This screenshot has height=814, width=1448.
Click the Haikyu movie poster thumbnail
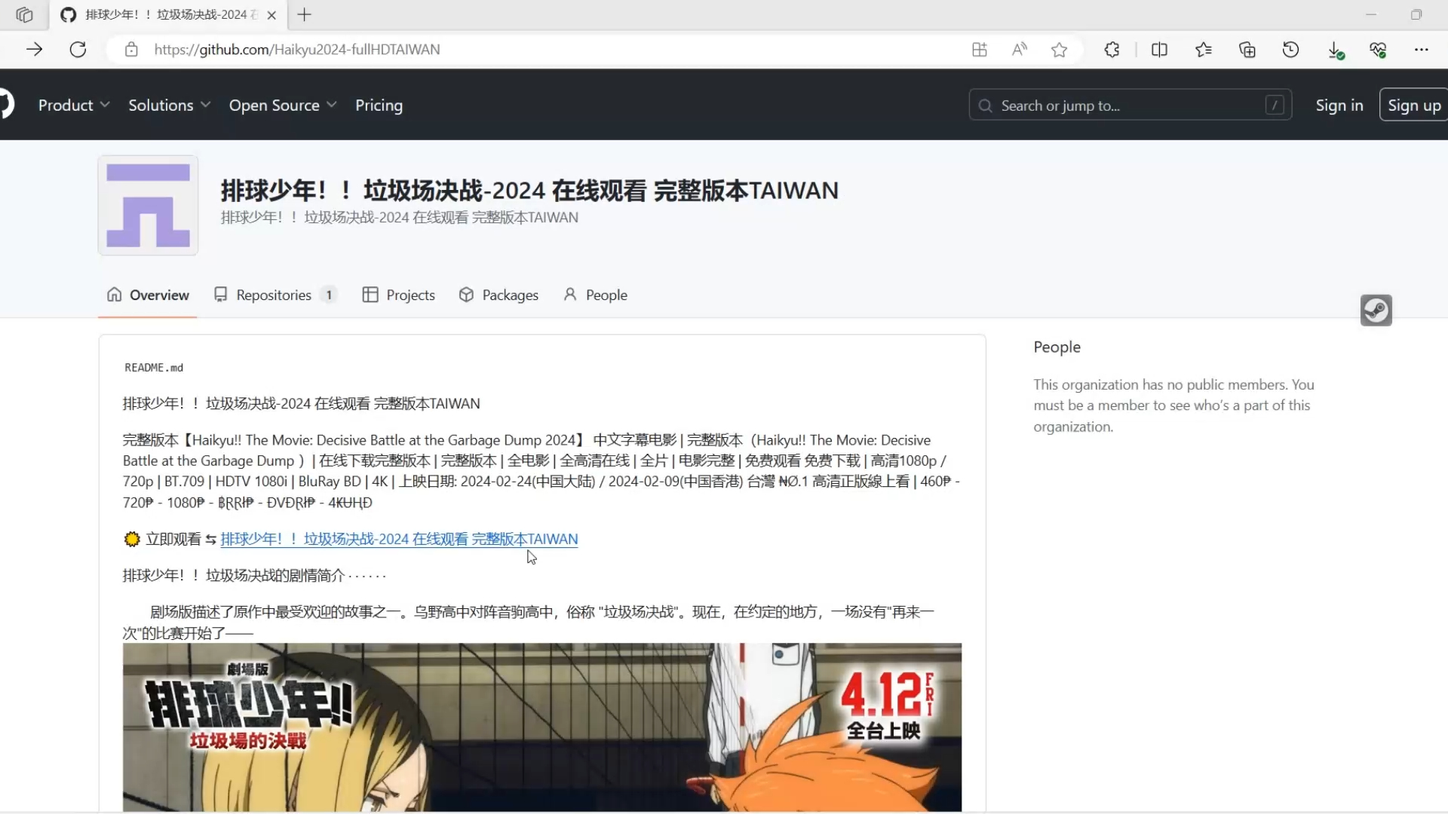[542, 727]
